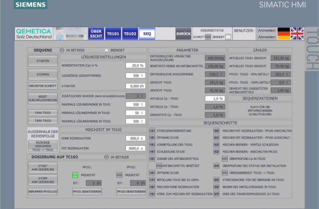Switch language using the German flag
This screenshot has width=319, height=209.
(284, 33)
